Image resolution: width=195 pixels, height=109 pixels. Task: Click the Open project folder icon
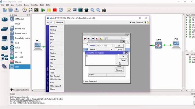click(11, 10)
